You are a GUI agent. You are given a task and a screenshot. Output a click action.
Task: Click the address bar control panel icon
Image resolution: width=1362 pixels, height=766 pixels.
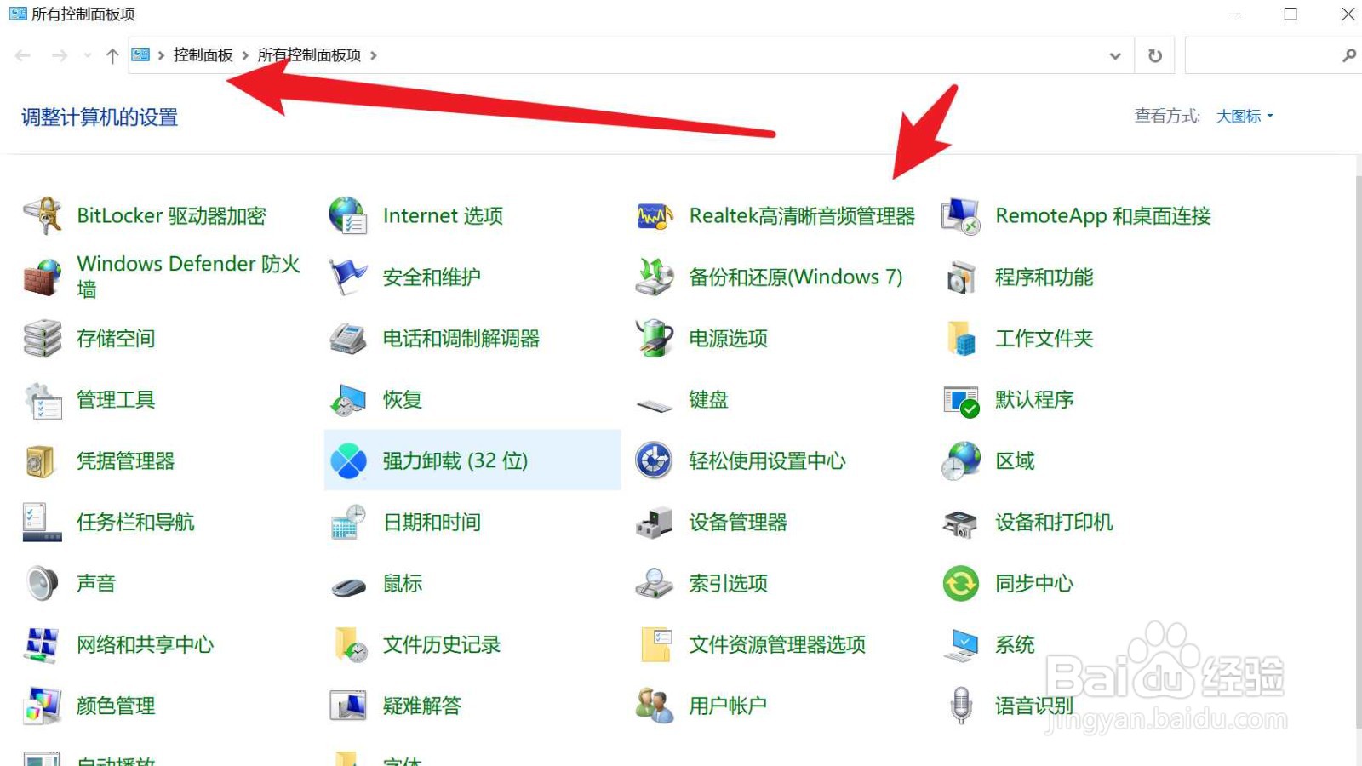click(140, 55)
